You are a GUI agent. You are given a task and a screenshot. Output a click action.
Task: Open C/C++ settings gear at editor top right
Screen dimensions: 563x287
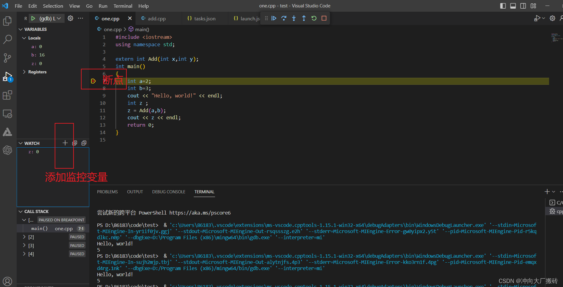tap(552, 18)
